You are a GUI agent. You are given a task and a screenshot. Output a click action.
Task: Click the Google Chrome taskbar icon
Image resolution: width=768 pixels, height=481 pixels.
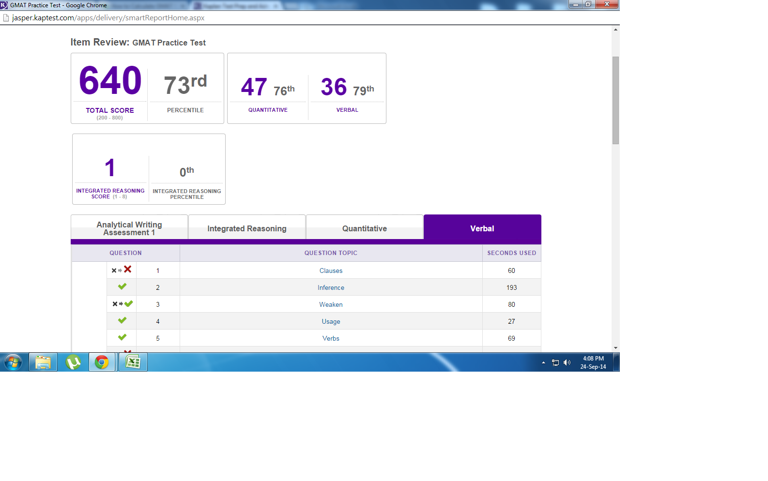tap(102, 362)
